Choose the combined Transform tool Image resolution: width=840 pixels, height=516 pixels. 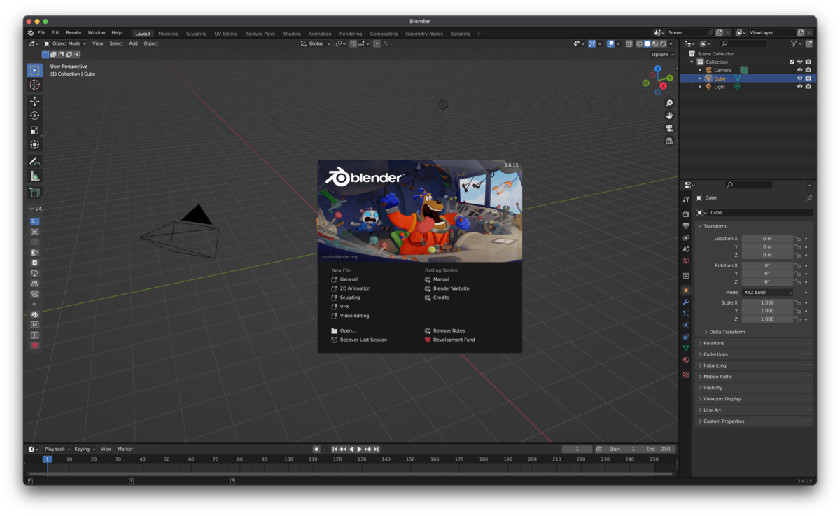point(34,144)
